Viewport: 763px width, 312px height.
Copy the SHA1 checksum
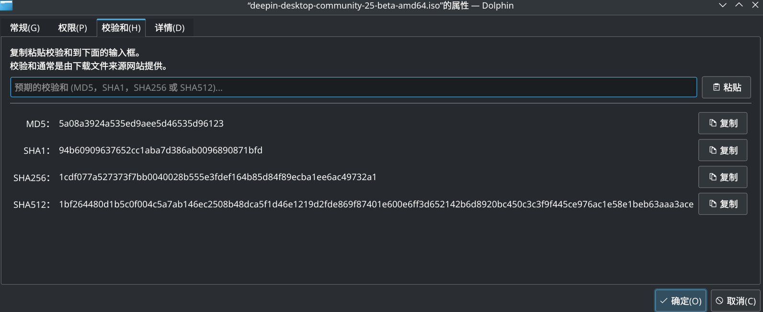[723, 151]
